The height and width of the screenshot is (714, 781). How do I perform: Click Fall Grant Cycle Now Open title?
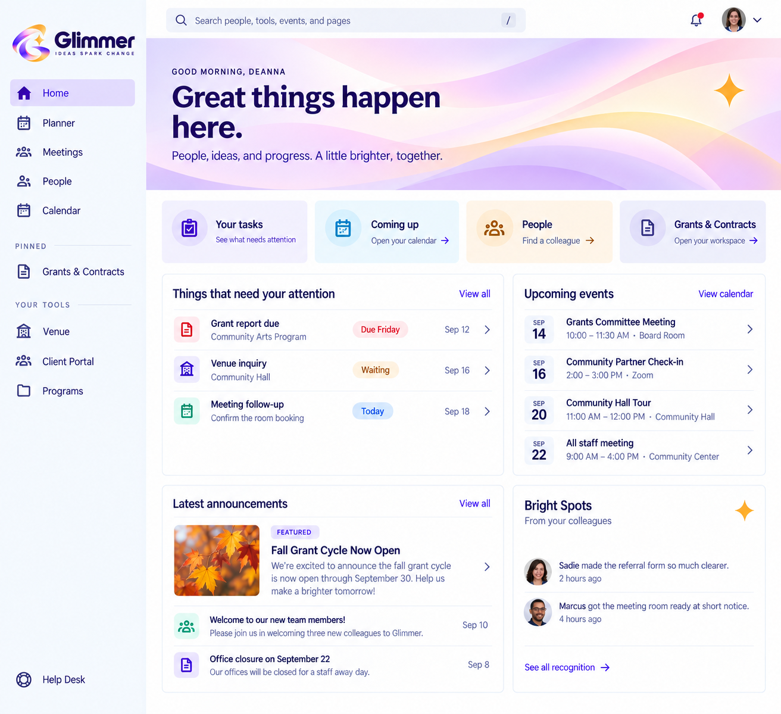coord(336,550)
